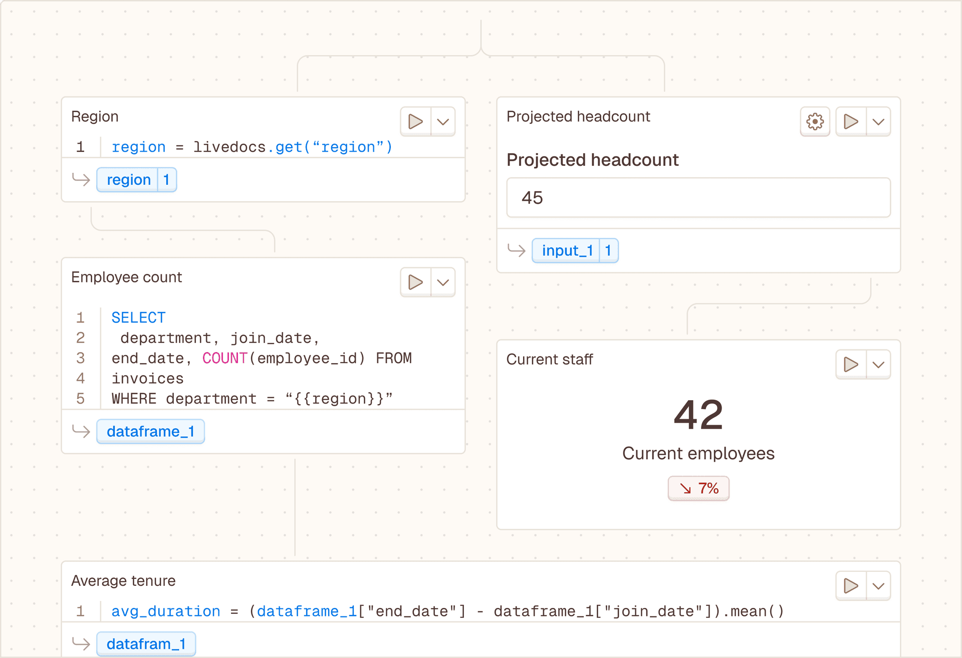Select the region output variable tag
962x658 pixels.
(129, 180)
